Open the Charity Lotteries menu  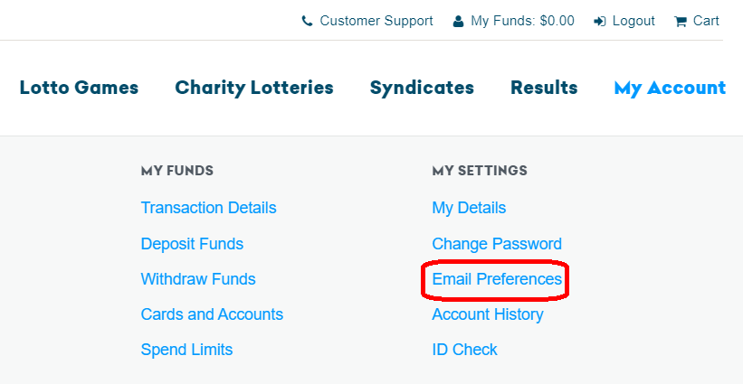[x=254, y=88]
